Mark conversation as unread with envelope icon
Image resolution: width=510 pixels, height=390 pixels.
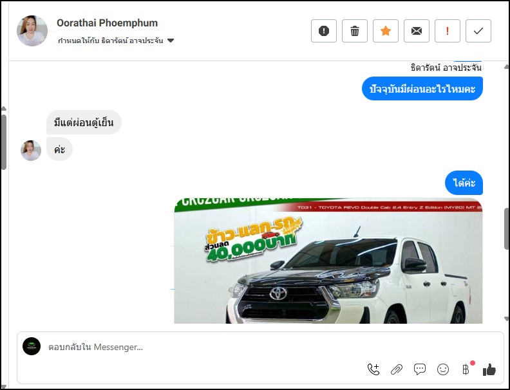(x=417, y=31)
